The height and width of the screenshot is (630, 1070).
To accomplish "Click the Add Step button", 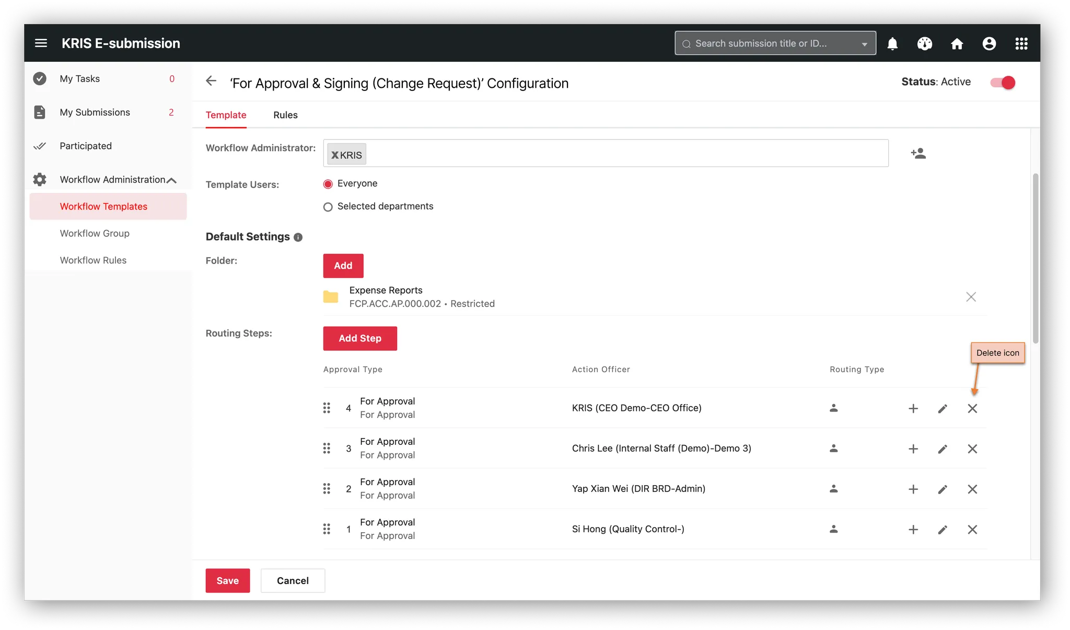I will pyautogui.click(x=359, y=338).
